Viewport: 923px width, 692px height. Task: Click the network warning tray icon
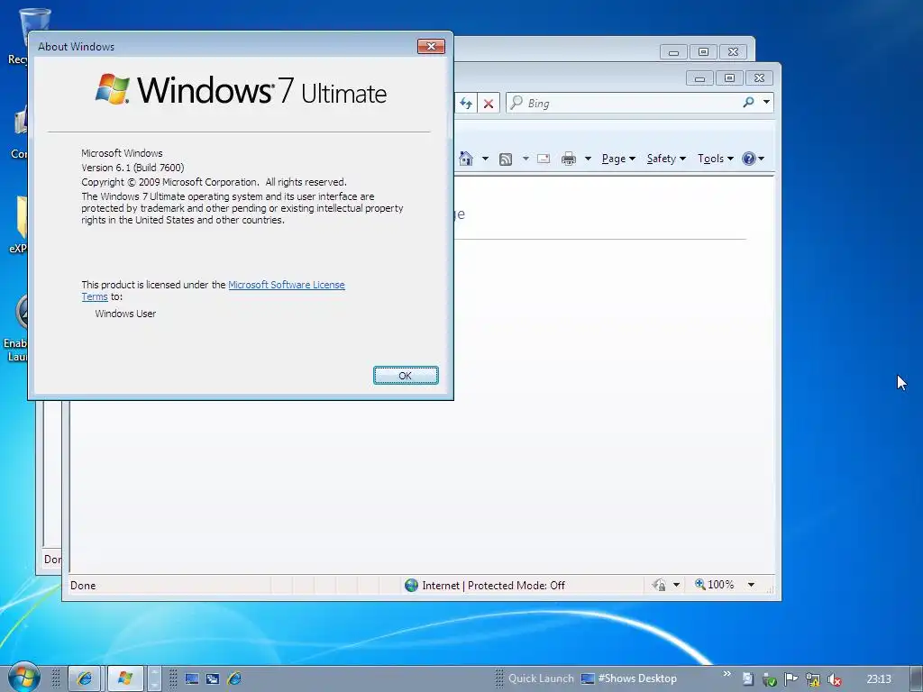pos(813,679)
